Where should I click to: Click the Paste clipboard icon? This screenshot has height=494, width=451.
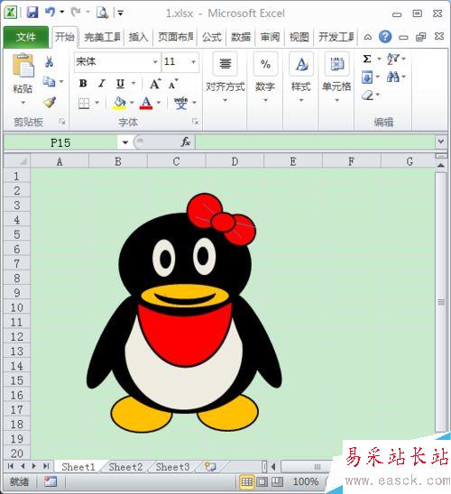tap(23, 66)
